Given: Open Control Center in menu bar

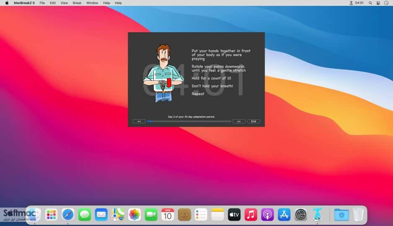Looking at the screenshot, I should point(378,3).
